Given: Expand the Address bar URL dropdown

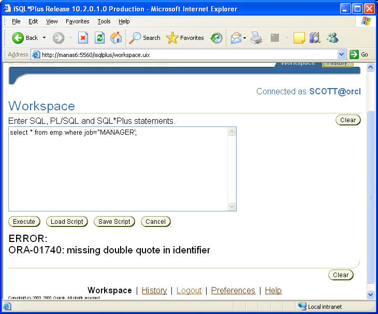Looking at the screenshot, I should click(x=341, y=54).
